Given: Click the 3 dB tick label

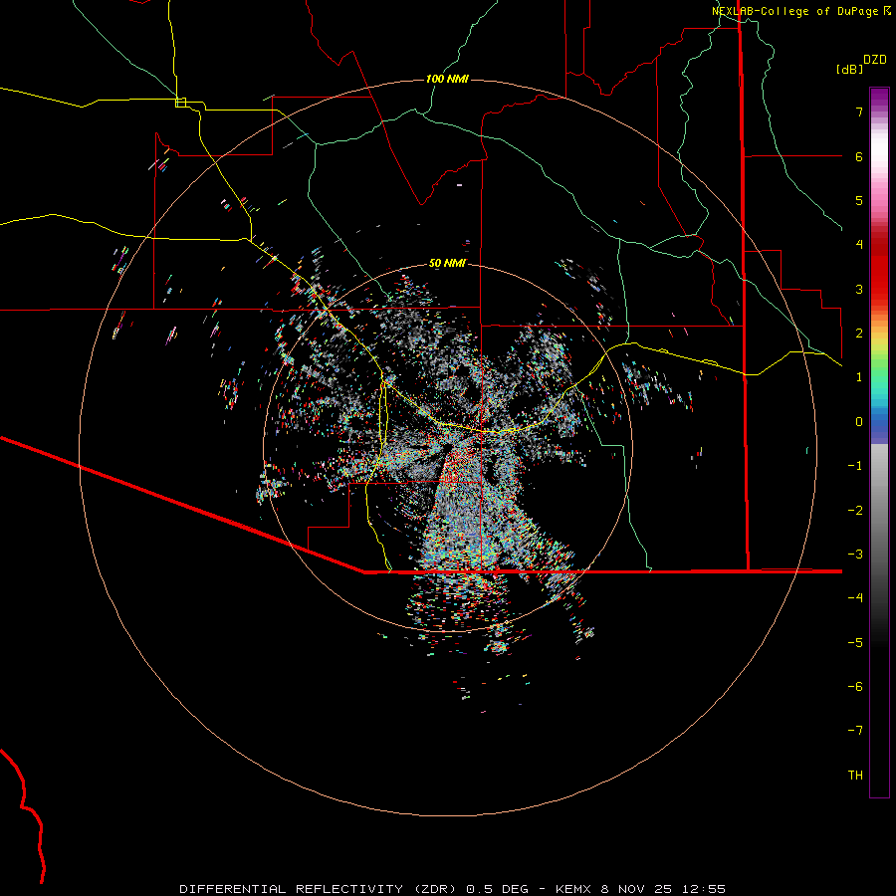Looking at the screenshot, I should 859,289.
